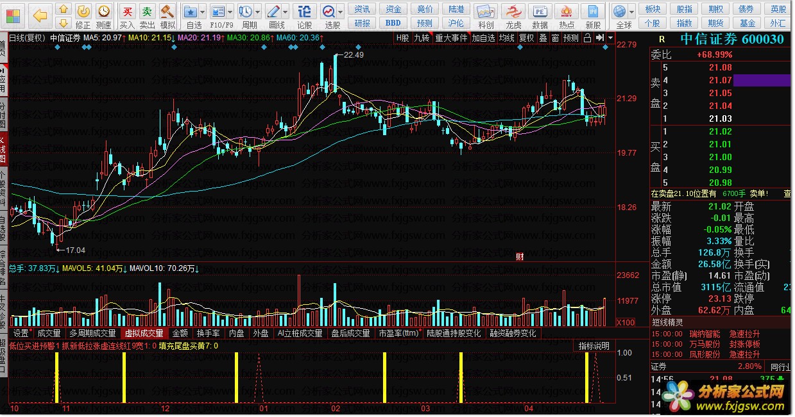Open the 龙虎 dragon-tiger icon
The width and height of the screenshot is (795, 417).
pyautogui.click(x=513, y=15)
